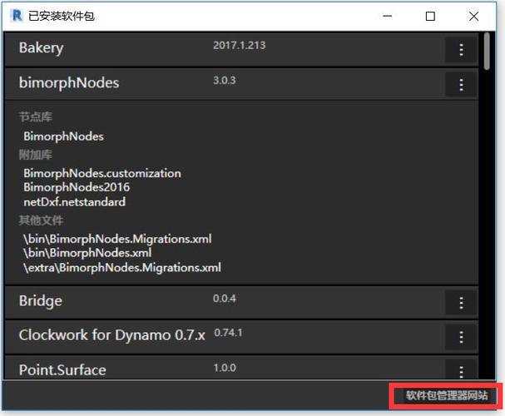The width and height of the screenshot is (505, 416).
Task: Select BimorphNodes2016 library entry
Action: (77, 187)
